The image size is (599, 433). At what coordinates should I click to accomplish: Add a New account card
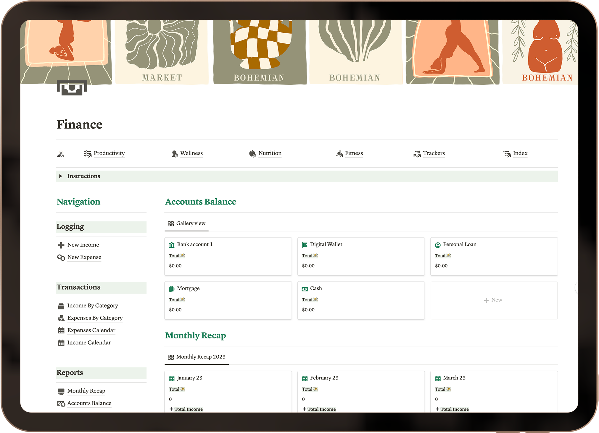click(x=493, y=300)
